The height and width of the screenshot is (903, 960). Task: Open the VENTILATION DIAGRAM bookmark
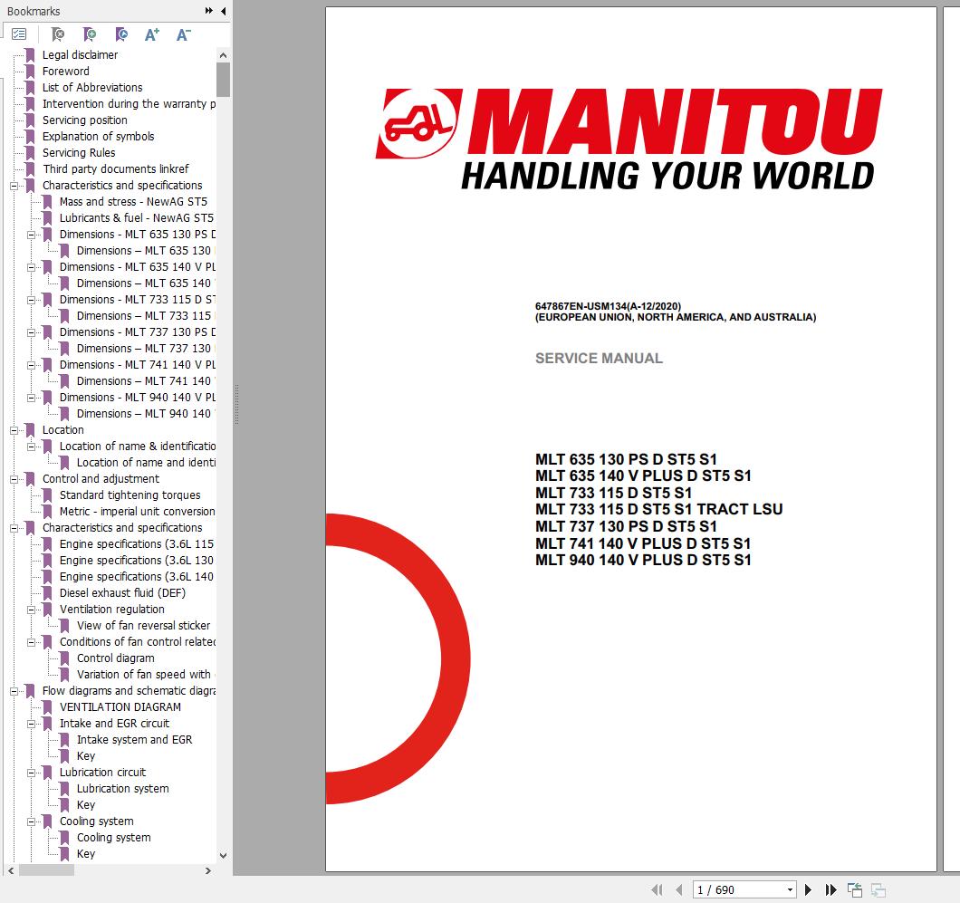coord(120,707)
